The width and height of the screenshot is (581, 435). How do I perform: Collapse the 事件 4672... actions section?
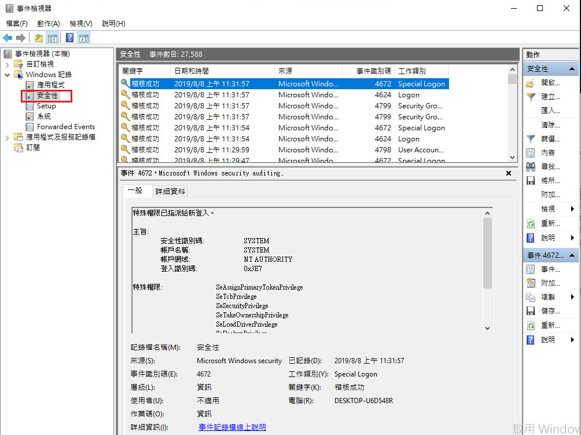tap(572, 255)
